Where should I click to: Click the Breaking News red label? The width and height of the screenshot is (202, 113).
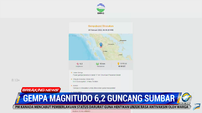pos(41,90)
